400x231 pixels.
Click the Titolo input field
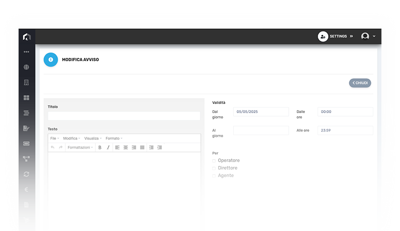[x=124, y=116]
